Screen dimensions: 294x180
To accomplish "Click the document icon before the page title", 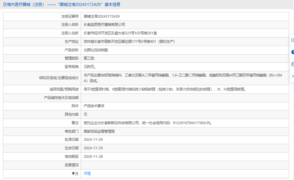I will 5,5.
